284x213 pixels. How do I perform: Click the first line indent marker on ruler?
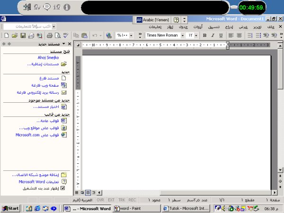(x=228, y=43)
